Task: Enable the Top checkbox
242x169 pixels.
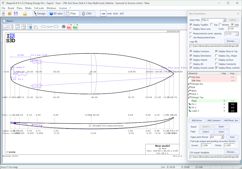Action: (212, 25)
